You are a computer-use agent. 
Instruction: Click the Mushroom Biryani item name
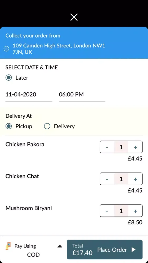pyautogui.click(x=29, y=208)
